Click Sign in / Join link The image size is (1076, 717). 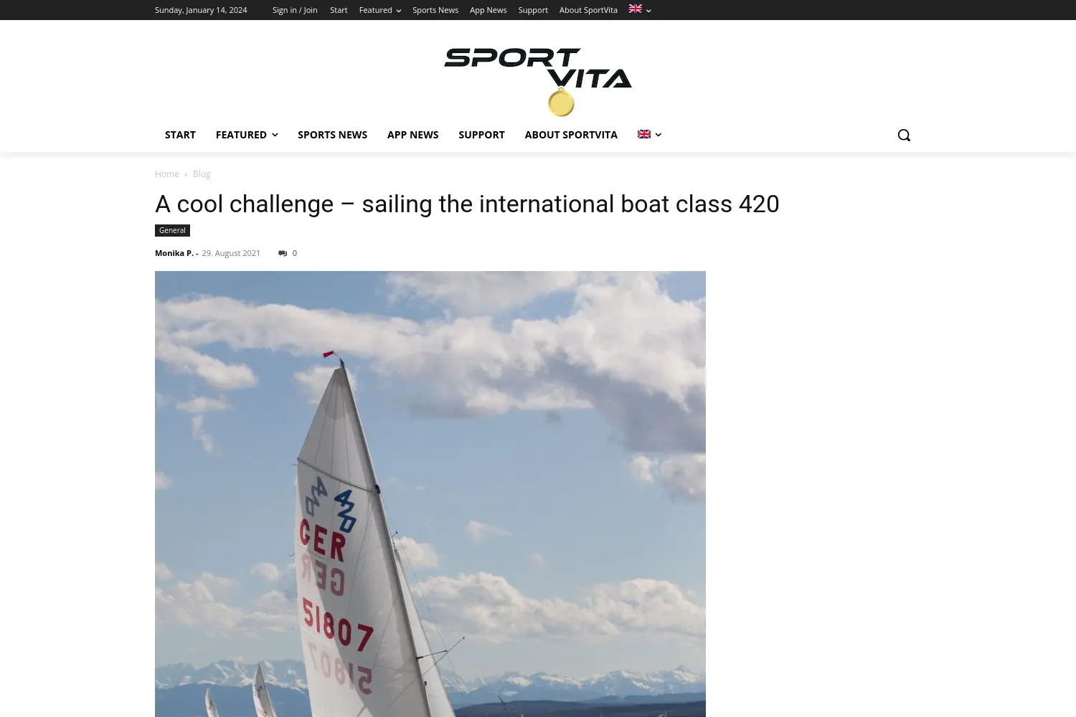[x=295, y=10]
